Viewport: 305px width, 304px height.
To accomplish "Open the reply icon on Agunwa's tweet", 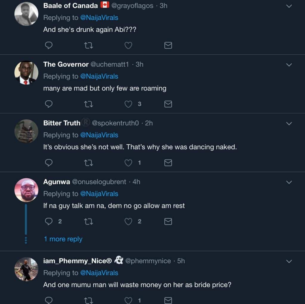I will coord(49,221).
